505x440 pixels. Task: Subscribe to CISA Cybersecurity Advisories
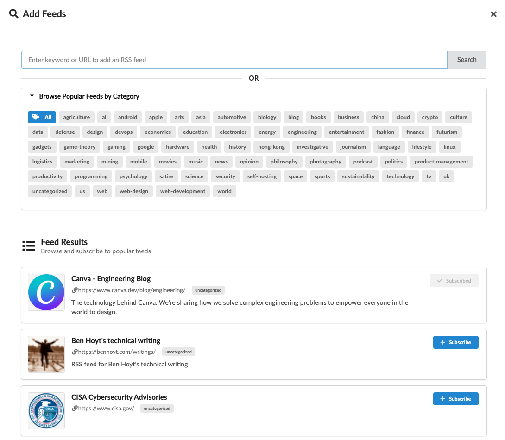click(x=456, y=399)
